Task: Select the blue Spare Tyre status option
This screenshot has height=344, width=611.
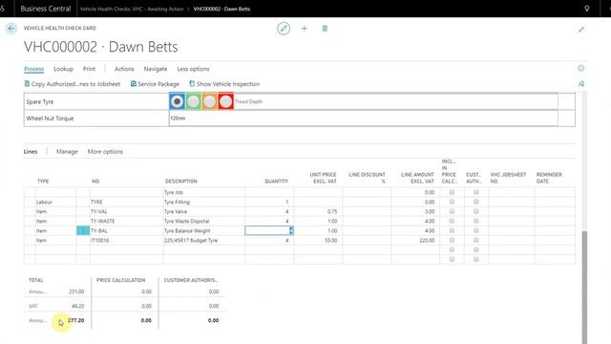Action: 177,101
